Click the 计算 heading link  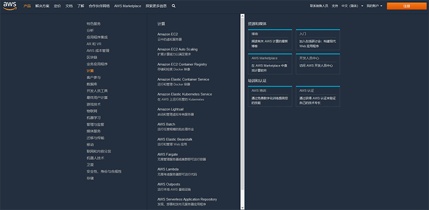161,24
